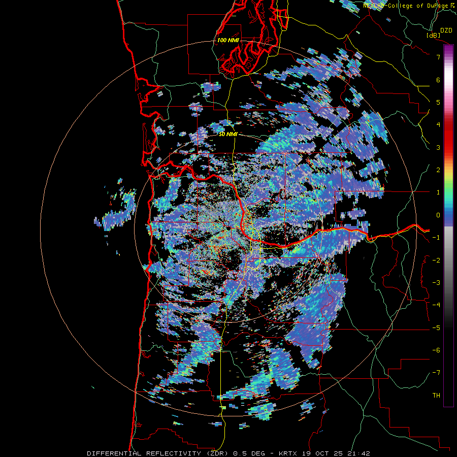Click the "6" value on color scale

[x=438, y=80]
